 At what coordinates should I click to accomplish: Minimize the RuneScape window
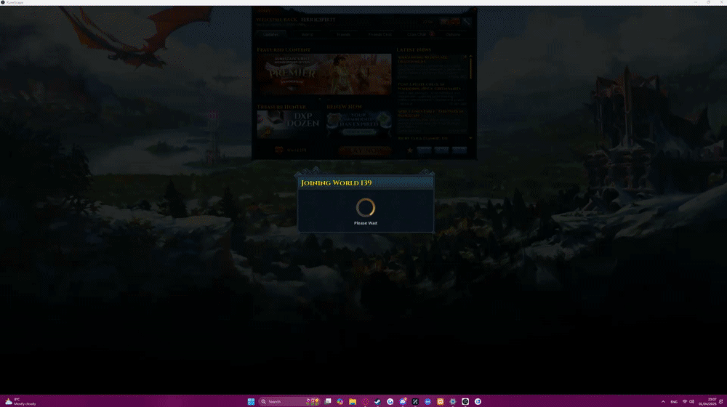click(696, 2)
